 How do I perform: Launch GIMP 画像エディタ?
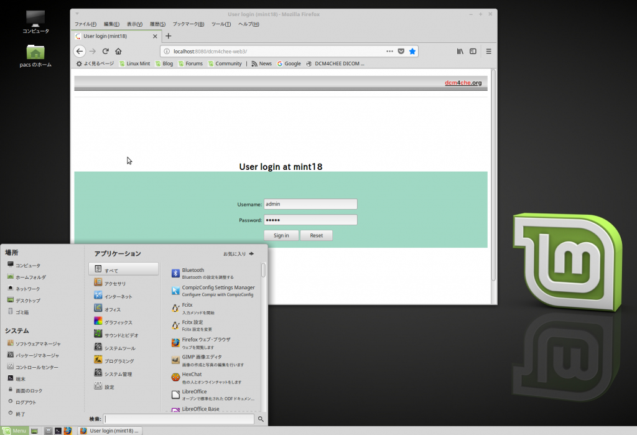click(x=214, y=360)
